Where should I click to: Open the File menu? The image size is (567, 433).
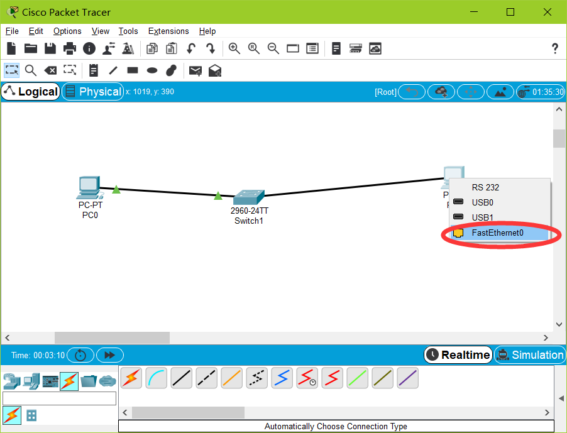coord(12,31)
